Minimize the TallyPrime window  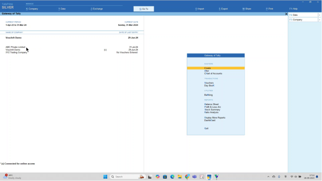click(x=303, y=2)
